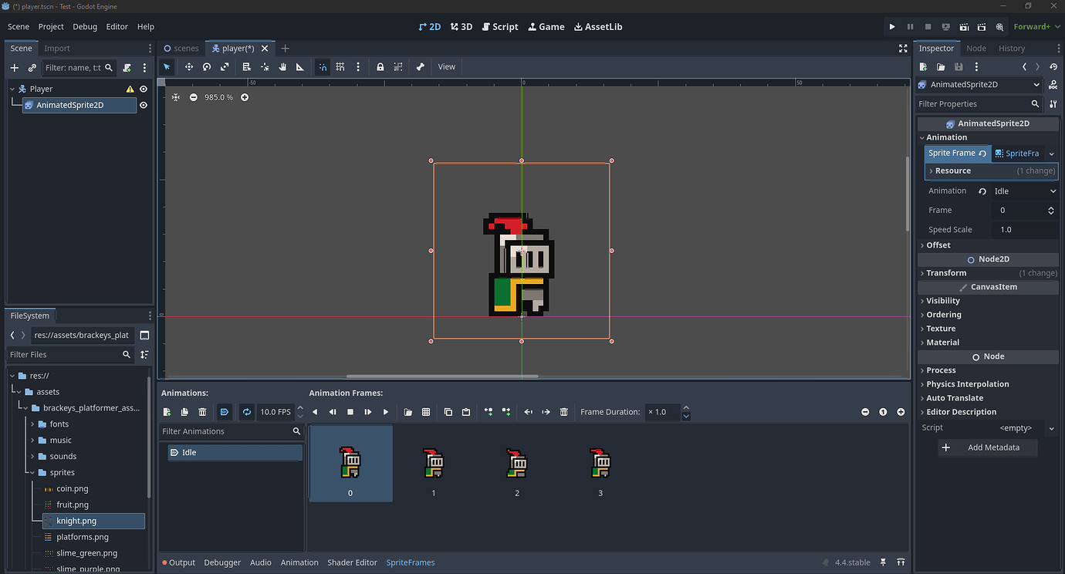Screen dimensions: 1065x574
Task: Open the View menu button in viewport
Action: (447, 67)
